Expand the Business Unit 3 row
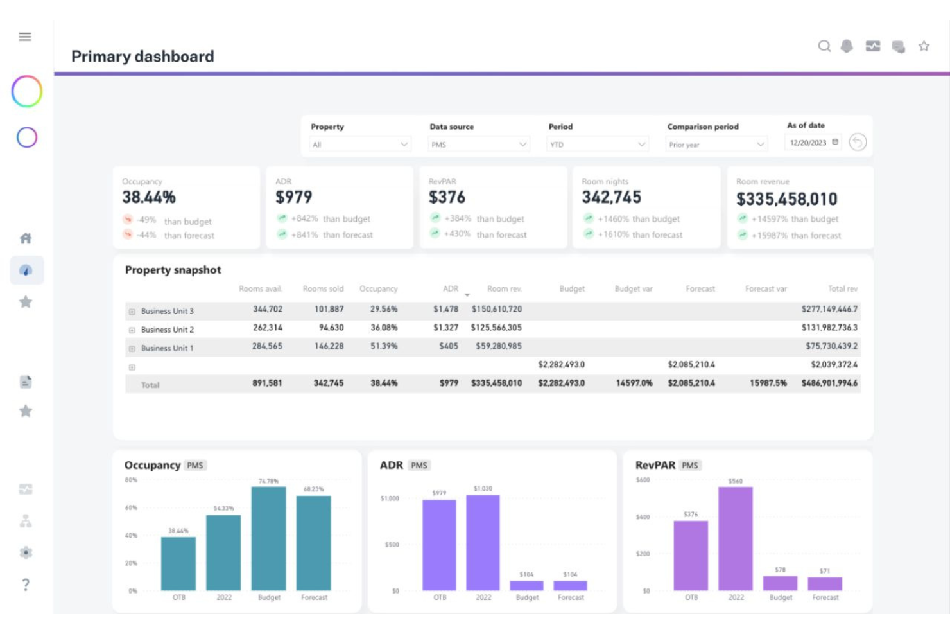 pos(133,311)
